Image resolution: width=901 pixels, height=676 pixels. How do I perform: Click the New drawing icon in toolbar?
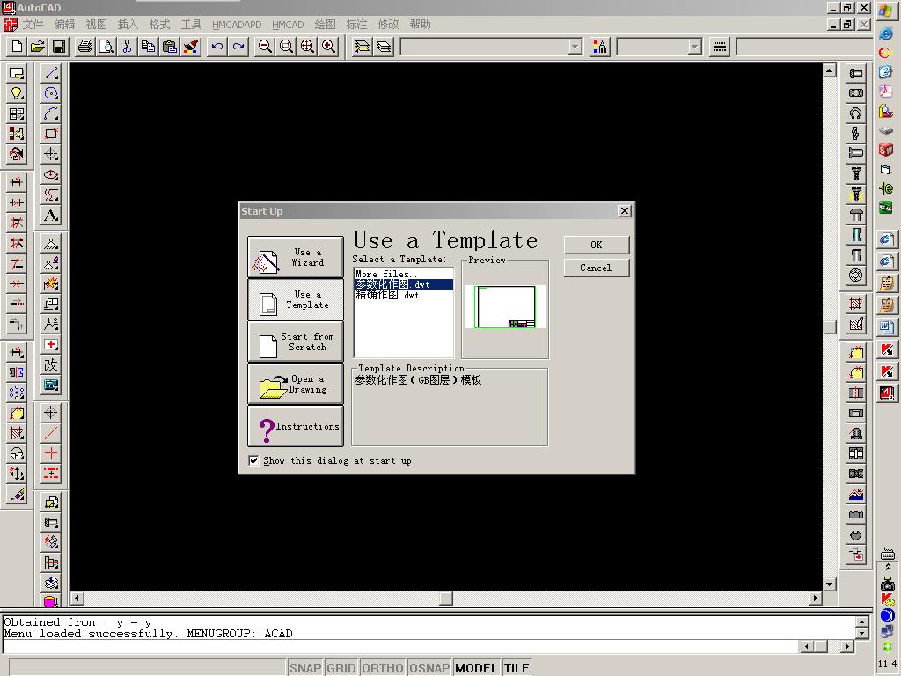click(17, 47)
